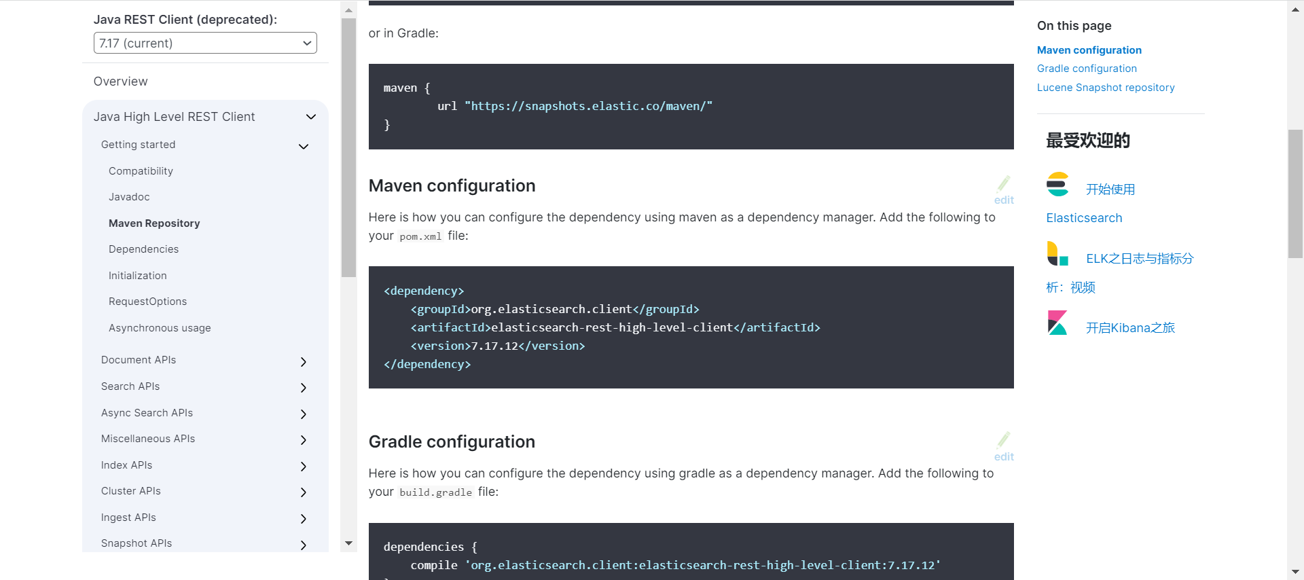Image resolution: width=1304 pixels, height=580 pixels.
Task: Expand the Document APIs chevron
Action: coord(304,361)
